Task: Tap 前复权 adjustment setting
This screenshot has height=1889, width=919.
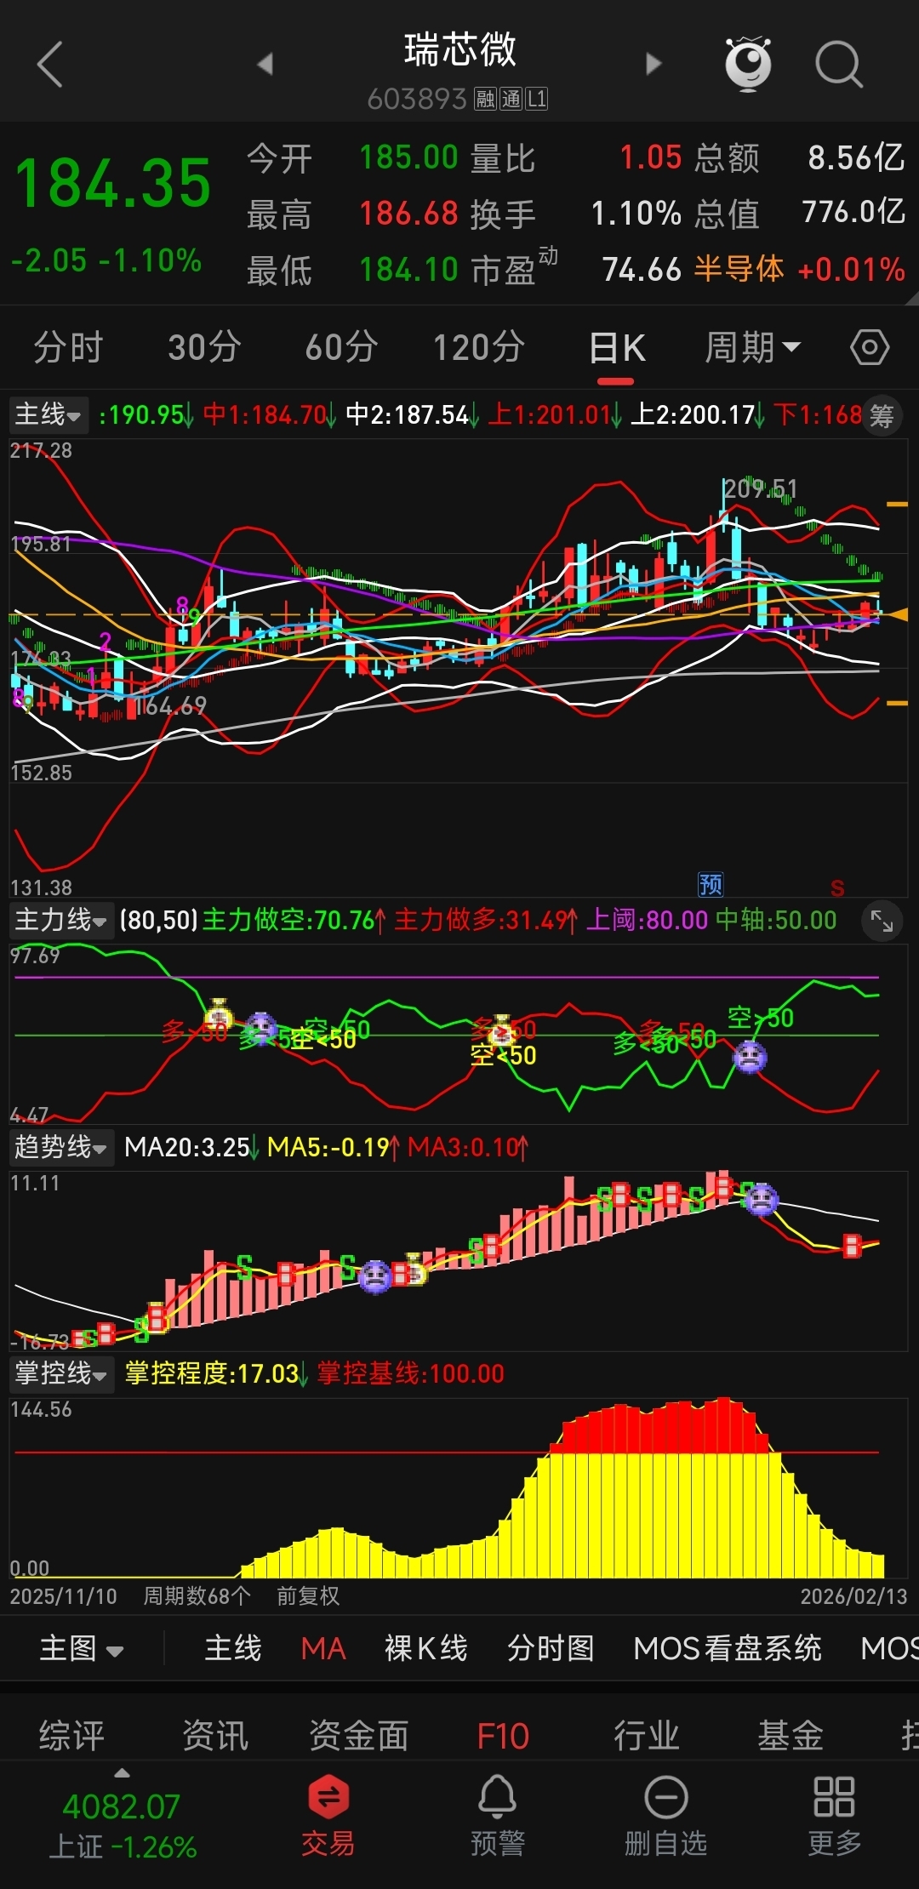Action: pyautogui.click(x=308, y=1595)
